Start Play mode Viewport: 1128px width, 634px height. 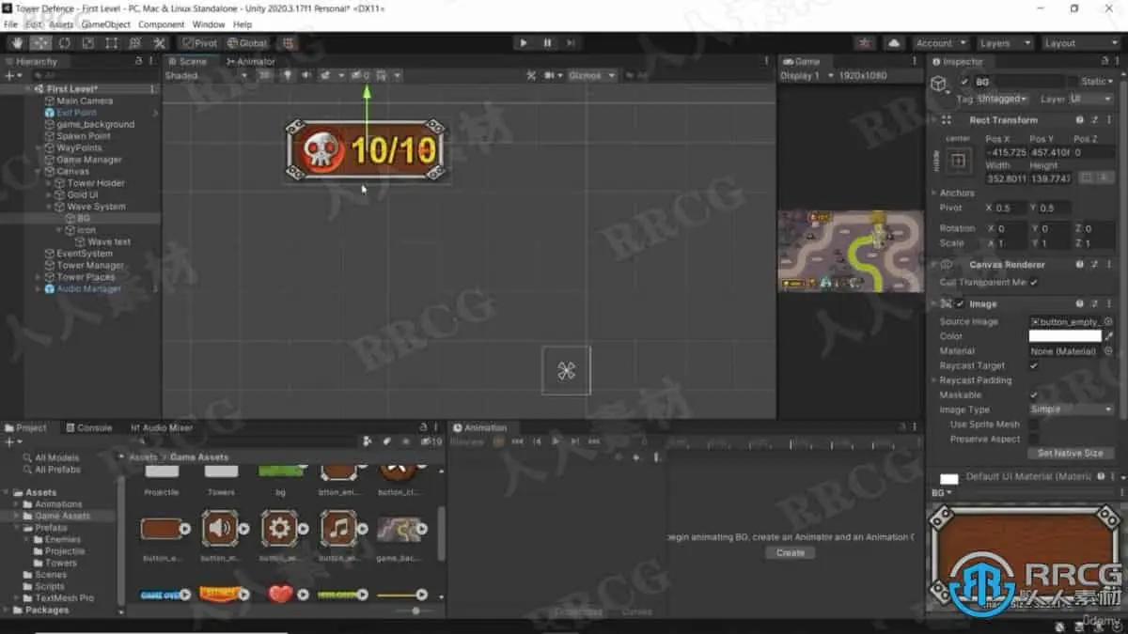coord(524,42)
